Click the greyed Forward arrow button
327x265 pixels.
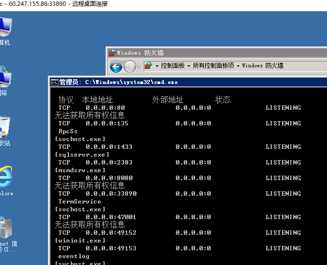pyautogui.click(x=130, y=66)
